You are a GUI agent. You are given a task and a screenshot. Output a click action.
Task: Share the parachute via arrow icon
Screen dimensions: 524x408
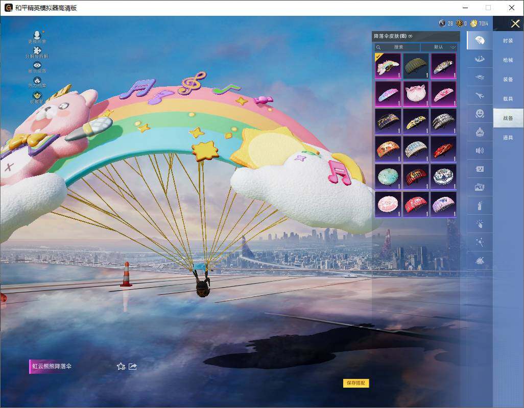133,366
